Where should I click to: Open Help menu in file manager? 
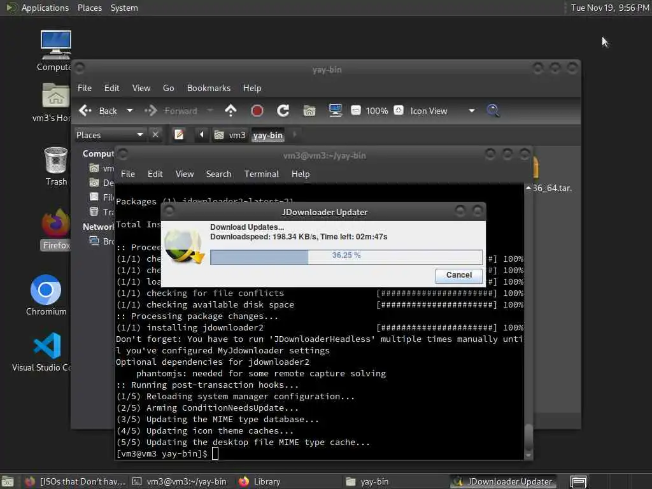[x=252, y=88]
